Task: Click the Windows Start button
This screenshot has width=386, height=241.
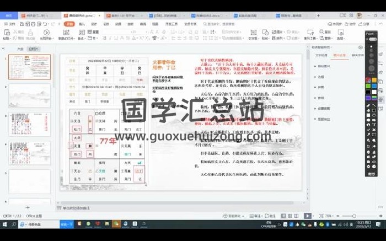Action: [6, 224]
